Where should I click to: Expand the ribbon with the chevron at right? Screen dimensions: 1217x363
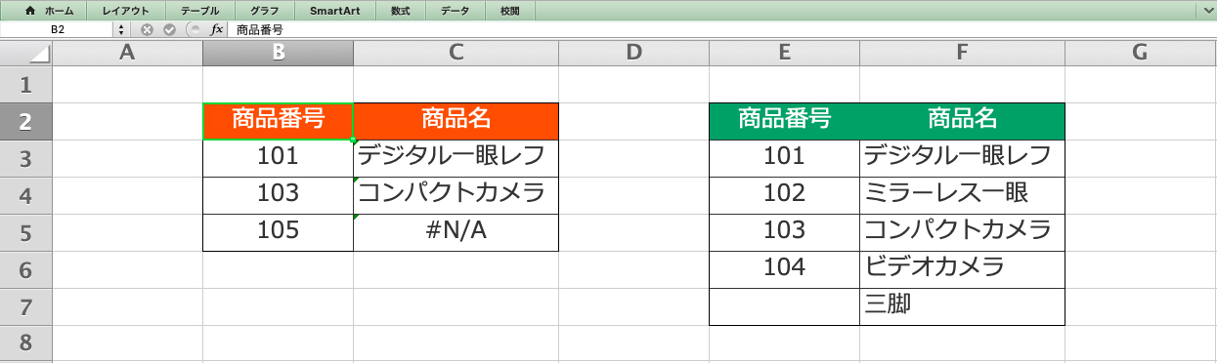pyautogui.click(x=1206, y=11)
